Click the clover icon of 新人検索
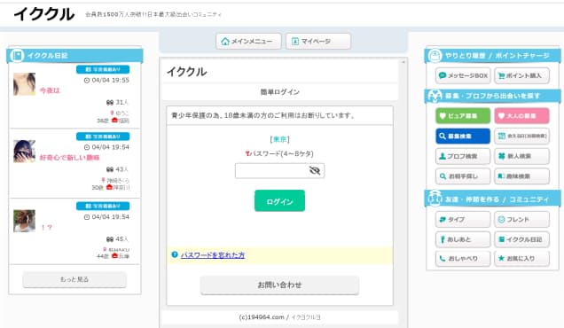 tap(501, 156)
